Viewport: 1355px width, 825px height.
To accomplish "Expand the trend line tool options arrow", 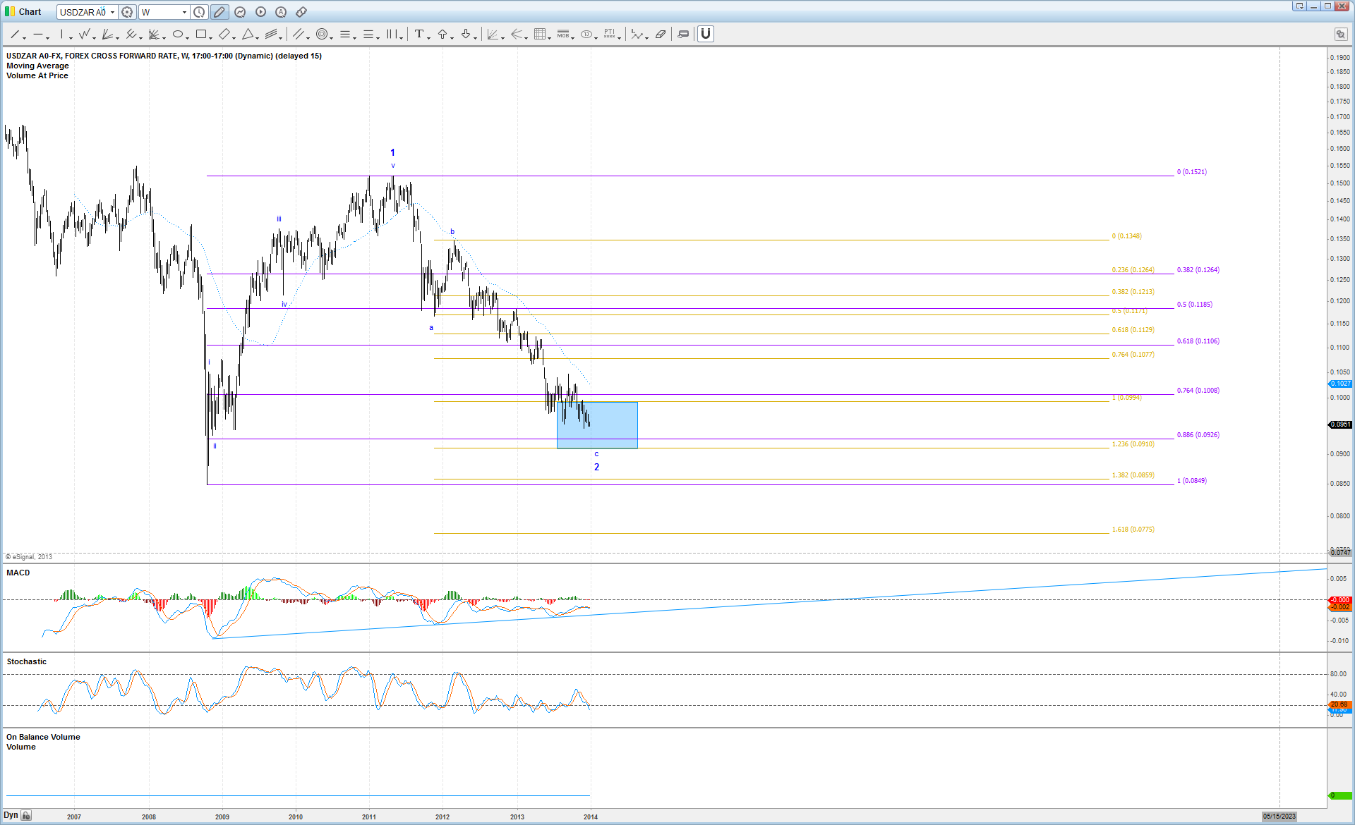I will coord(25,37).
